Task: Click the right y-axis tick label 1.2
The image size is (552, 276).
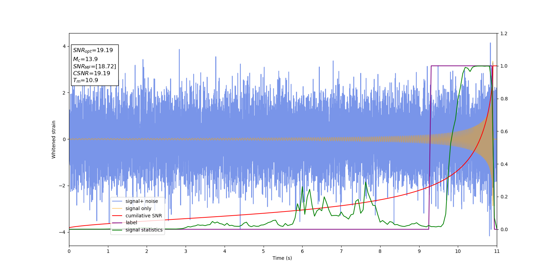Action: pyautogui.click(x=504, y=33)
